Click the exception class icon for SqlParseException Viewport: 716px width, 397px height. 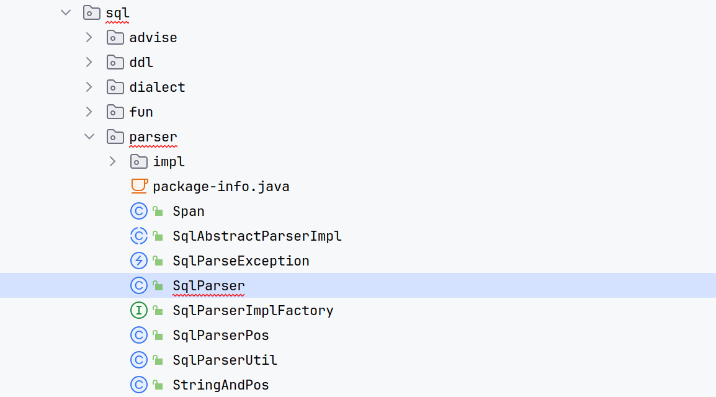(138, 261)
